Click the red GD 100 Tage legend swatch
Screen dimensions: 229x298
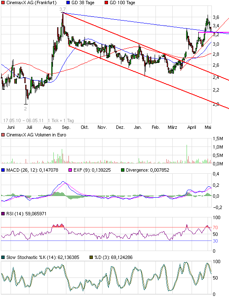coord(106,3)
